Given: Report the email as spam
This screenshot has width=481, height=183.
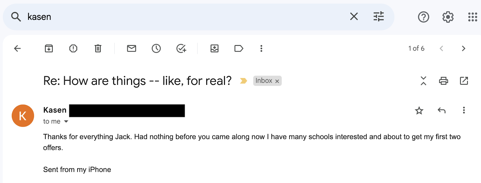Looking at the screenshot, I should 73,48.
